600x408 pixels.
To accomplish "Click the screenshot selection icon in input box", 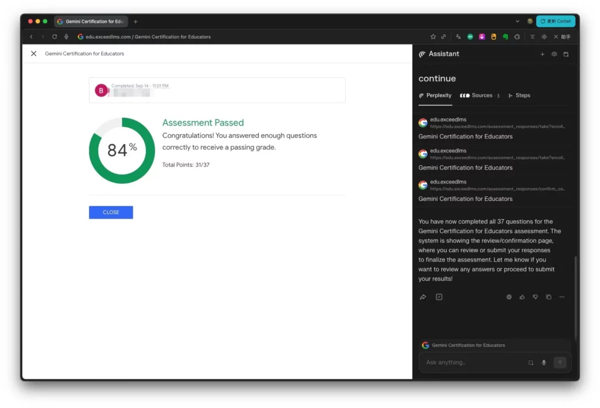I will click(531, 362).
